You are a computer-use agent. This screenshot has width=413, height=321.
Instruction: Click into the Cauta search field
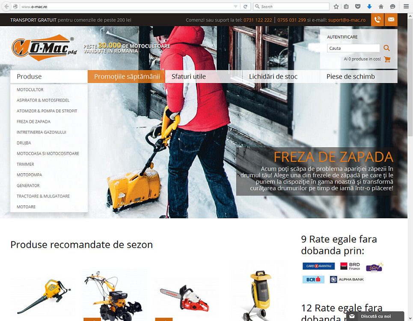(x=353, y=48)
